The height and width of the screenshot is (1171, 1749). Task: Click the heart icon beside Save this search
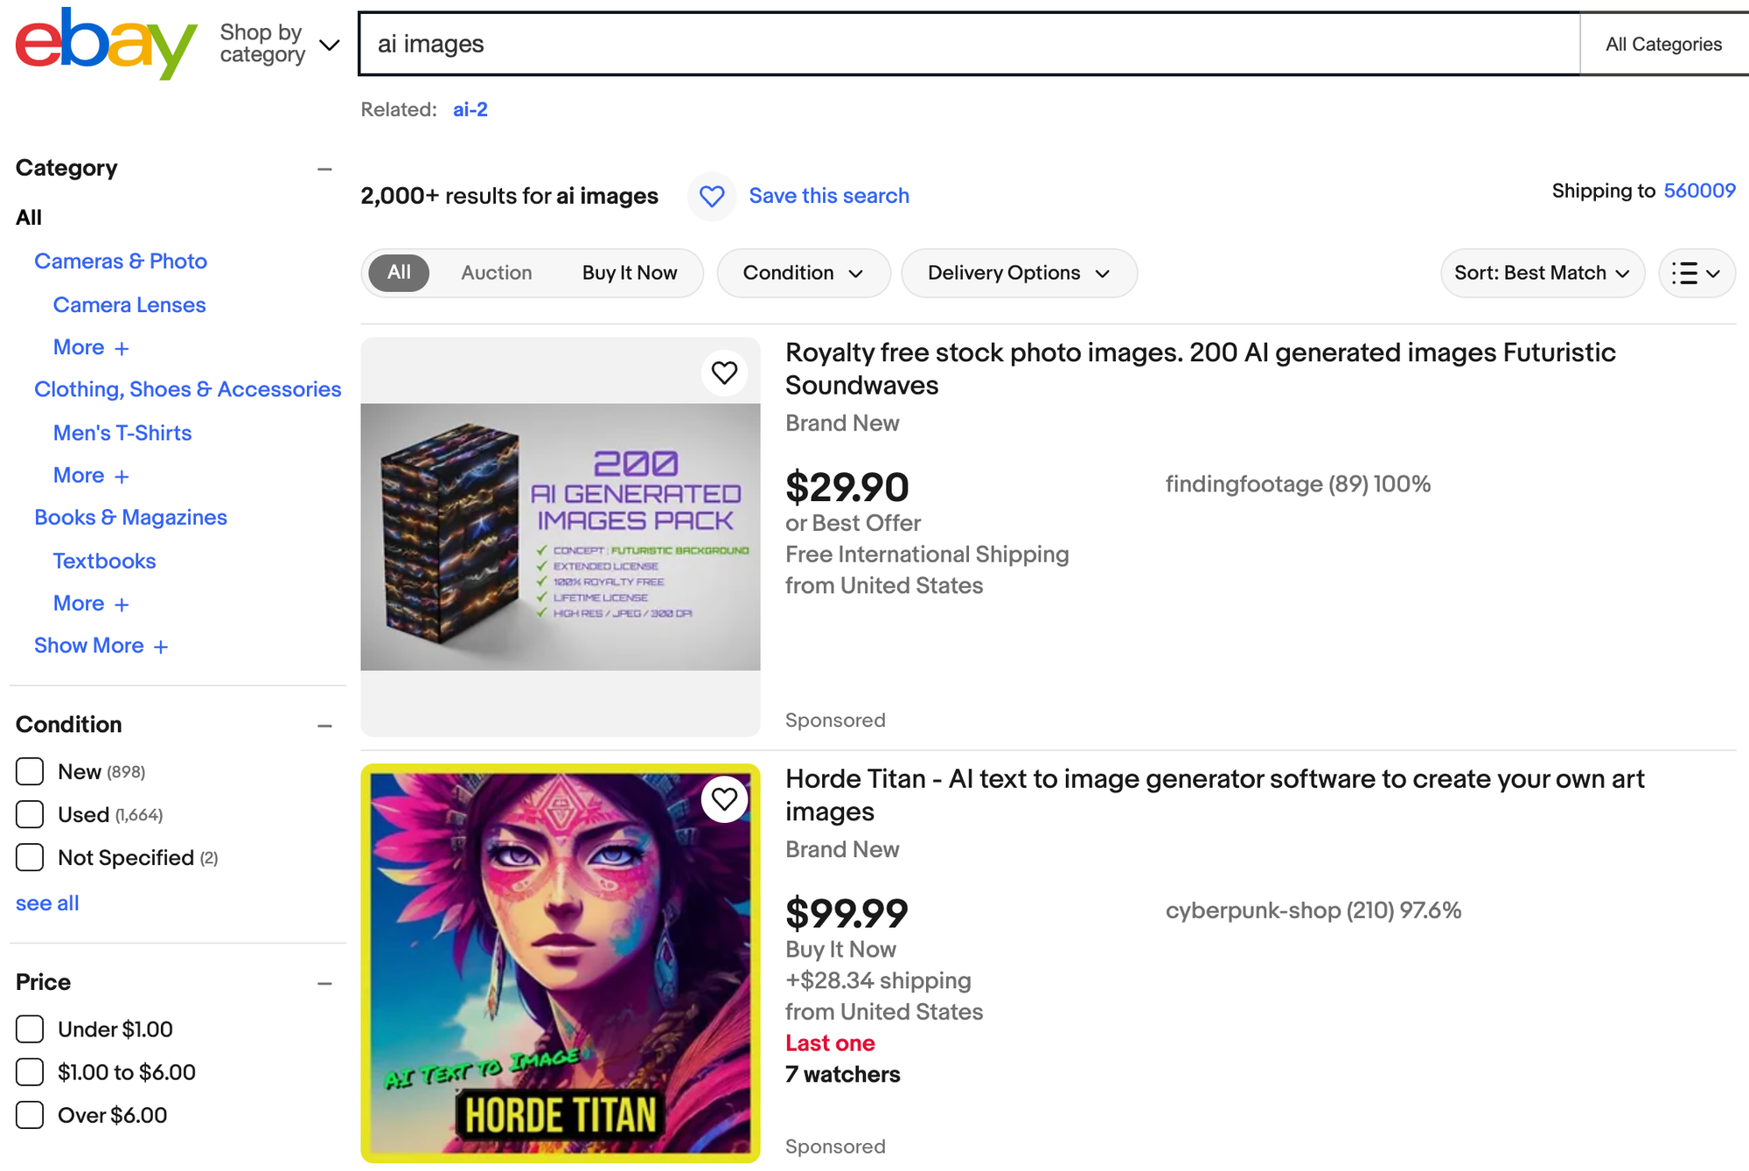coord(712,196)
